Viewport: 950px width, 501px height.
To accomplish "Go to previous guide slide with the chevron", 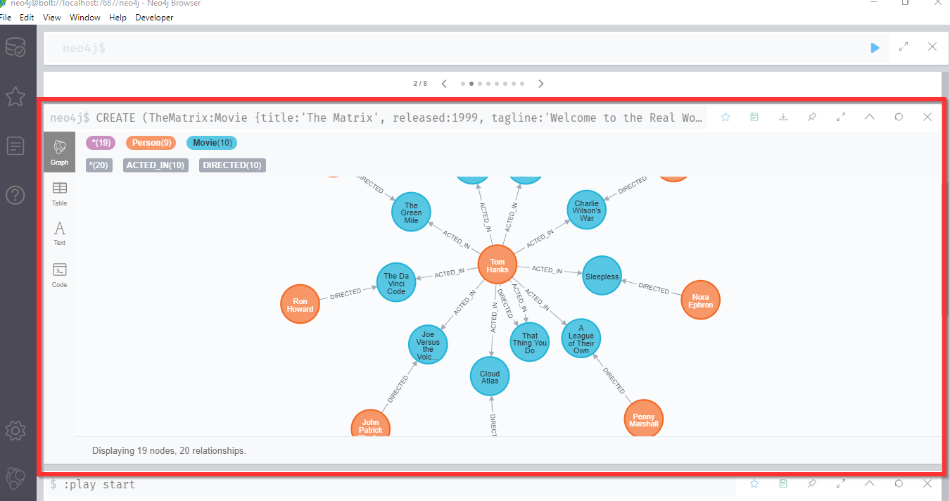I will pos(444,84).
